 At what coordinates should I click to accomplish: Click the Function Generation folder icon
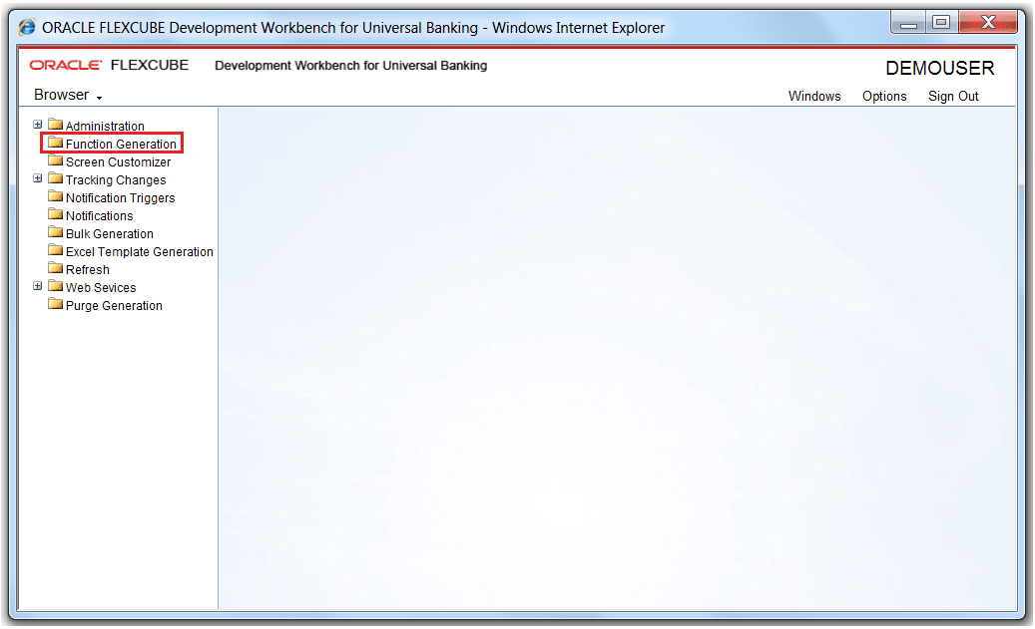tap(56, 143)
